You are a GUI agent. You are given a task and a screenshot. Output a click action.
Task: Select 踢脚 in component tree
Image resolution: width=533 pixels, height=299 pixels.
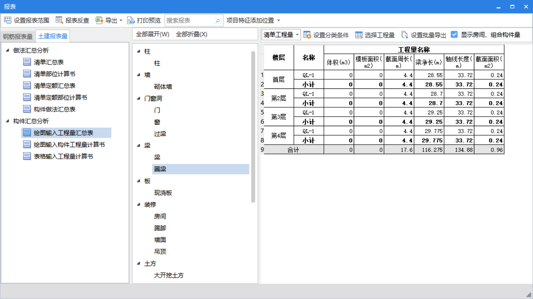(160, 228)
